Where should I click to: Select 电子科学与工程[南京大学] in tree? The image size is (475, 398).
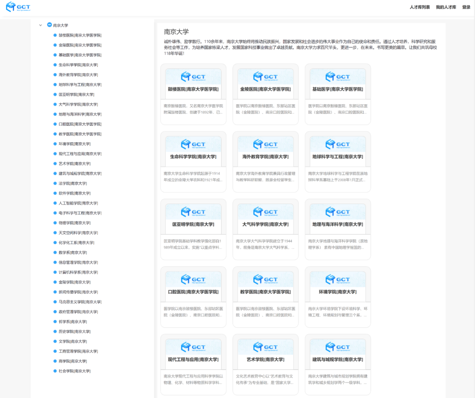click(x=80, y=213)
